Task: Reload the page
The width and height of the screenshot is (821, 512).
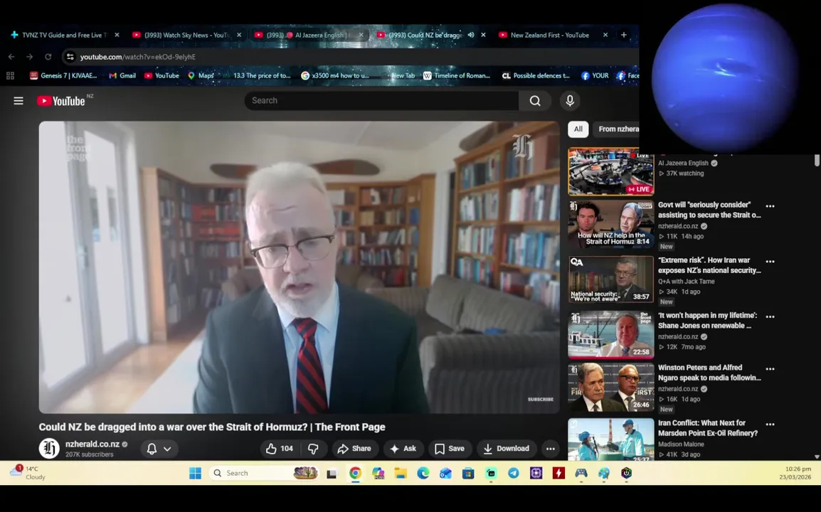Action: click(48, 57)
